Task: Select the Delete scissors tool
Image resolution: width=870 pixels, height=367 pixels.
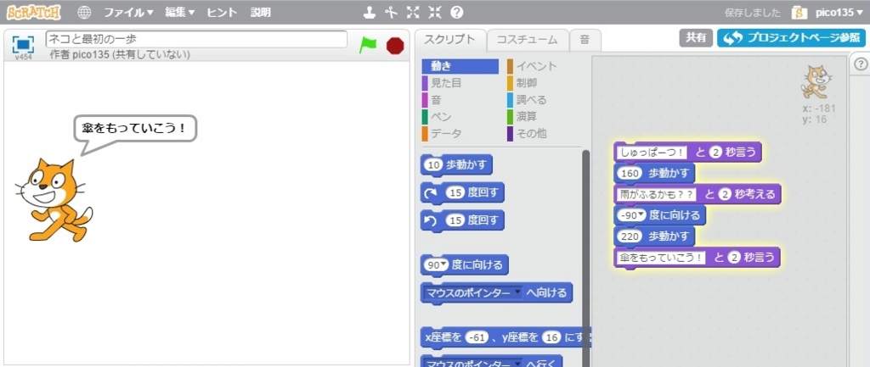Action: [x=392, y=12]
